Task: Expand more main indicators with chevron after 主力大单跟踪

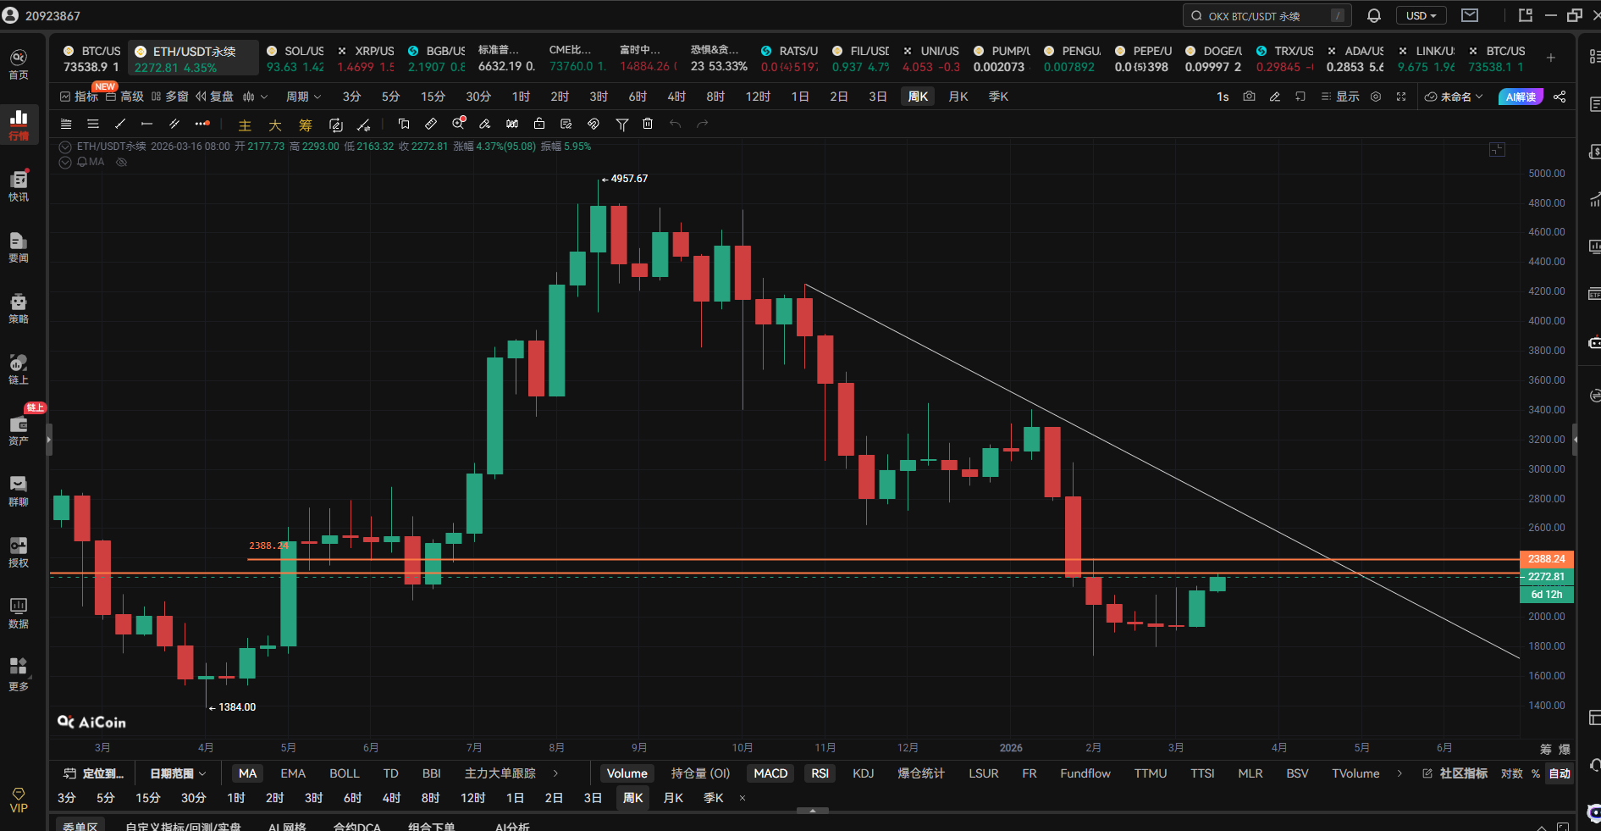Action: [555, 773]
